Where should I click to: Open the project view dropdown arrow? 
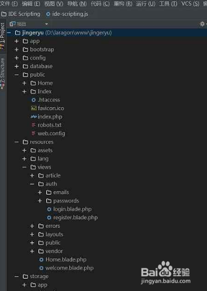coord(46,24)
